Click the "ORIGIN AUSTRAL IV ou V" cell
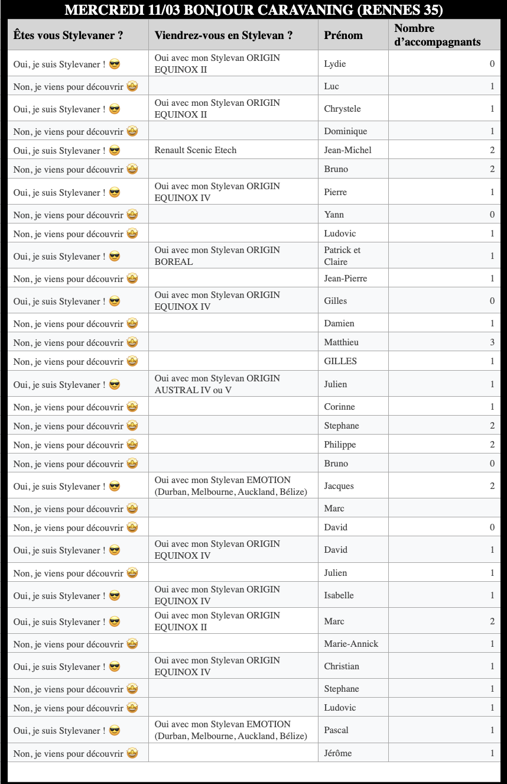Screen dimensions: 507x784 pyautogui.click(x=217, y=384)
